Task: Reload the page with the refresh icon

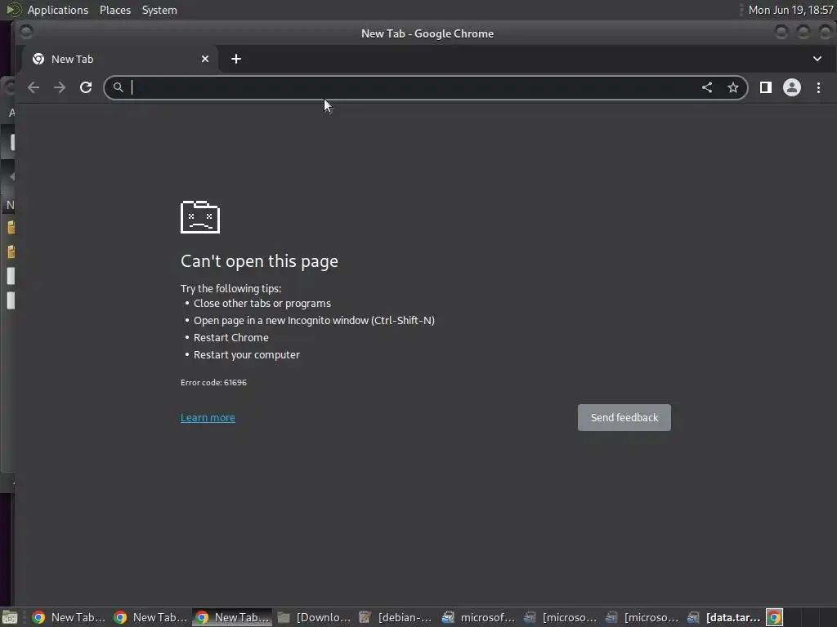Action: pyautogui.click(x=86, y=87)
